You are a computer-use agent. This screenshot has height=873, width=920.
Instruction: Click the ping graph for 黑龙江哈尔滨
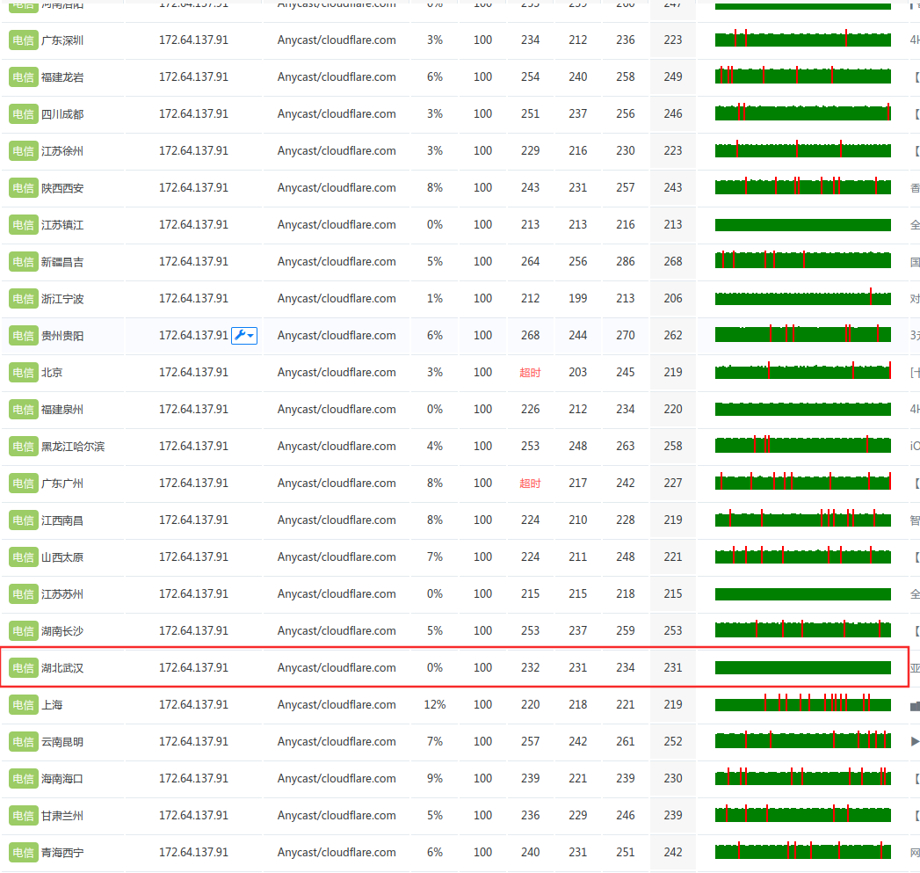click(x=802, y=445)
